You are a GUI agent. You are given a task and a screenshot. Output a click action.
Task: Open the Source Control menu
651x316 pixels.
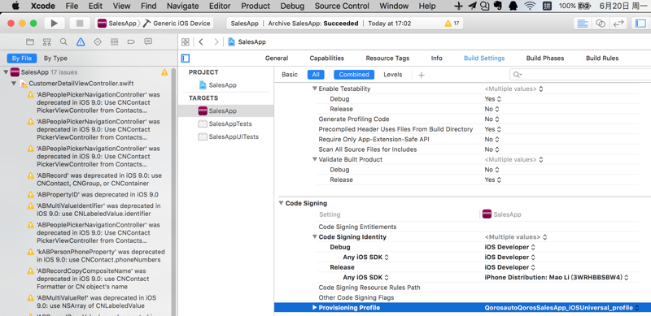click(x=342, y=6)
